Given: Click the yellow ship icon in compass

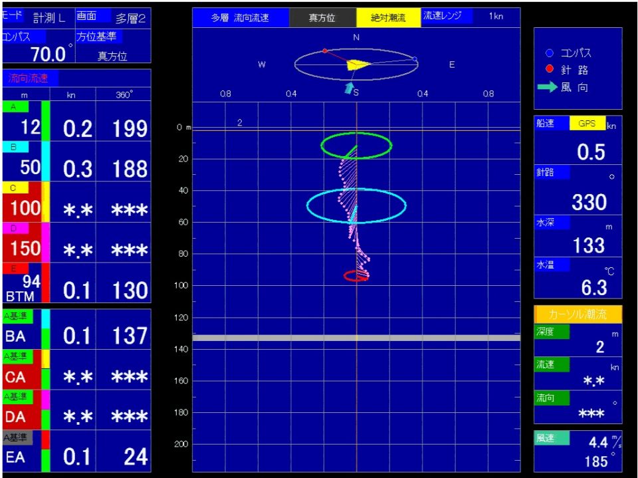Looking at the screenshot, I should [358, 64].
